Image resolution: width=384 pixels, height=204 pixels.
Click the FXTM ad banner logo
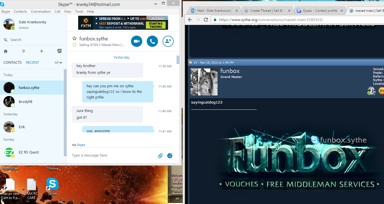tap(85, 22)
